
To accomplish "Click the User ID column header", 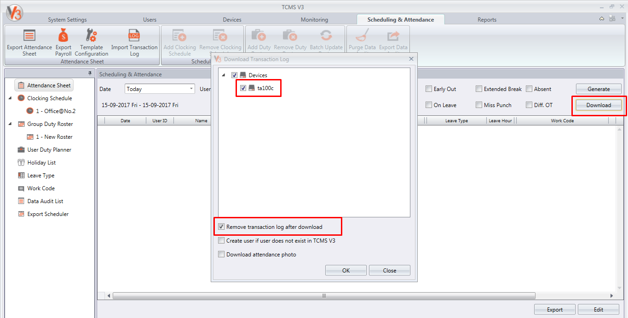I will click(x=160, y=121).
